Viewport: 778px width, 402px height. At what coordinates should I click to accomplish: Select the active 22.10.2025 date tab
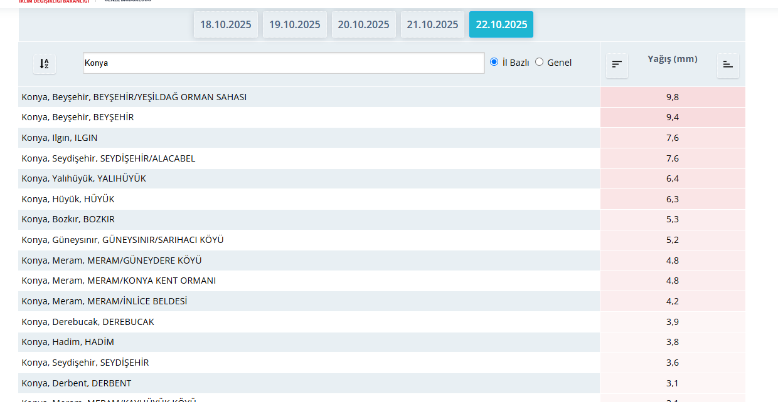pos(501,24)
